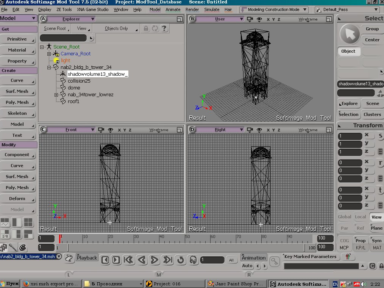Enable Local transform mode
Viewport: 384px width, 288px height.
(360, 217)
